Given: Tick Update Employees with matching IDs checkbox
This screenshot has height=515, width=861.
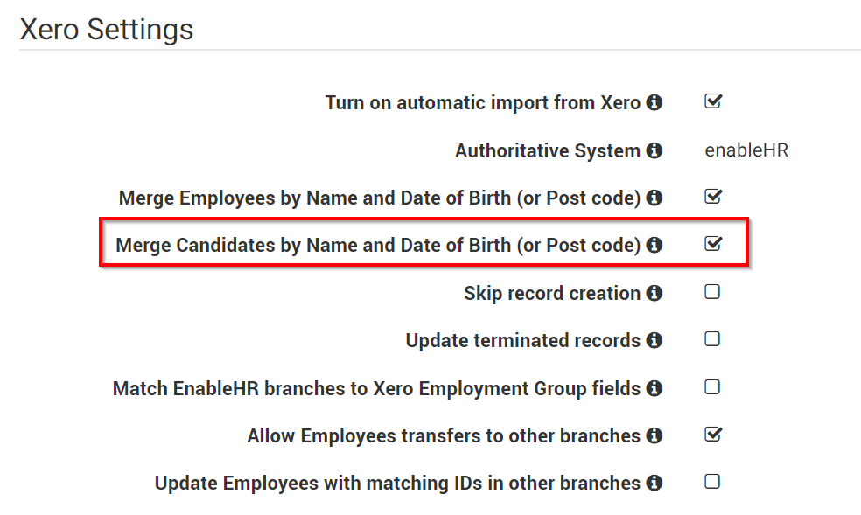Looking at the screenshot, I should pos(712,482).
